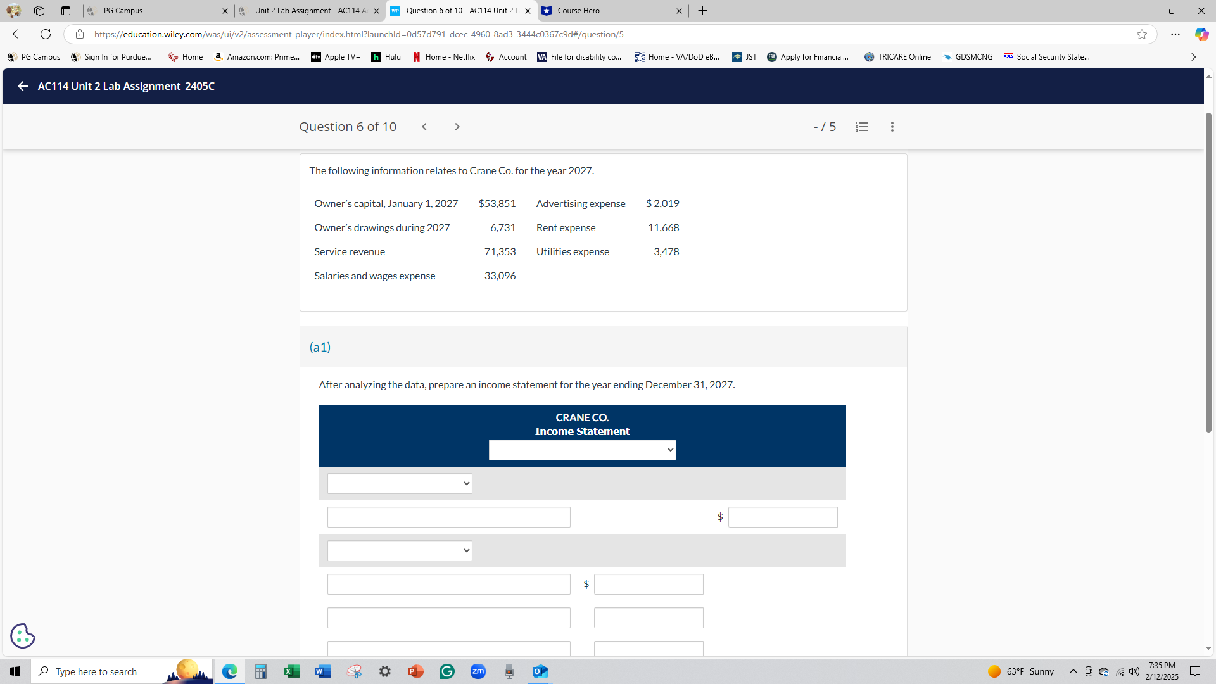Open Excel from the taskbar
The width and height of the screenshot is (1216, 684).
(x=291, y=671)
